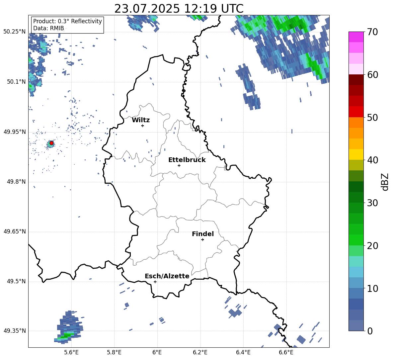
Task: Click the Esch/Alzette station cross marker
Action: pos(155,282)
